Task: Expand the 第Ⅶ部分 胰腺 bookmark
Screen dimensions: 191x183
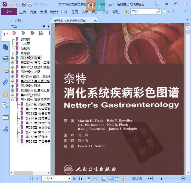Action: (x=12, y=86)
